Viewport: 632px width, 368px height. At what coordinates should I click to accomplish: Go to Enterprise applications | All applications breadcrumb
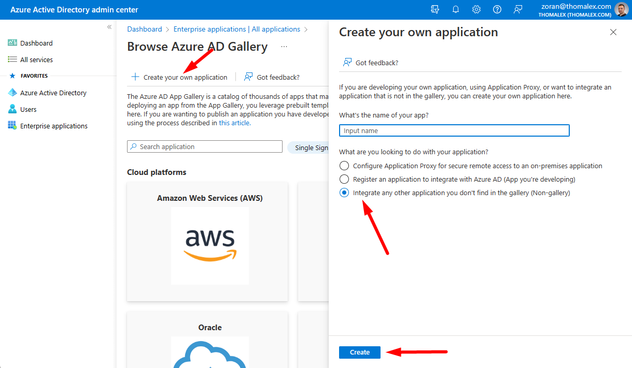pos(237,29)
